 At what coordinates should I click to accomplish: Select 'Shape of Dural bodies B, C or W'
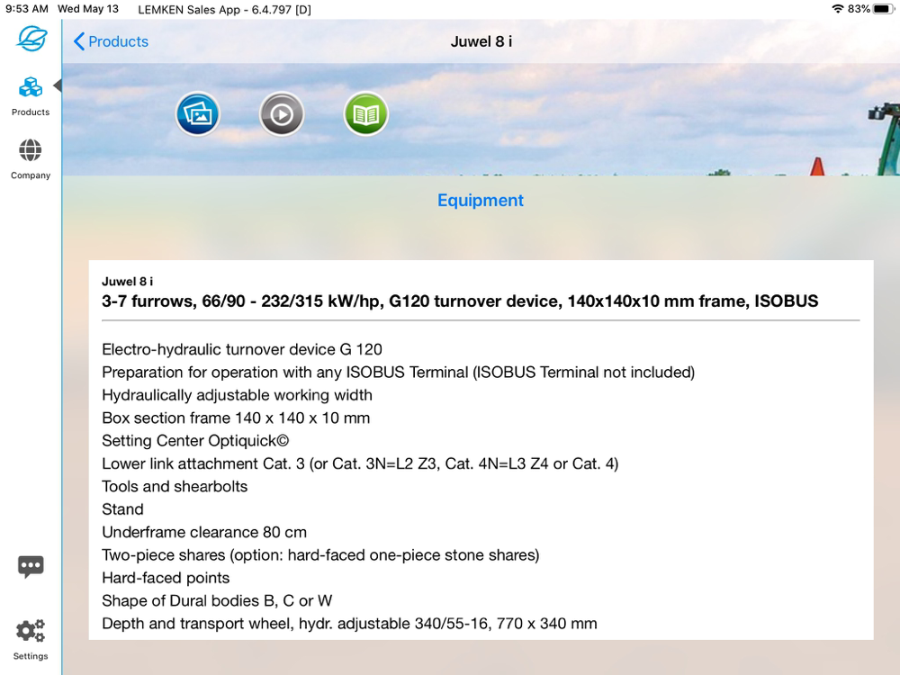217,601
